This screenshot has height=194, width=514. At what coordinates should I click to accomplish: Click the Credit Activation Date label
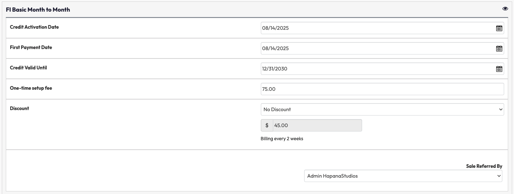coord(34,27)
